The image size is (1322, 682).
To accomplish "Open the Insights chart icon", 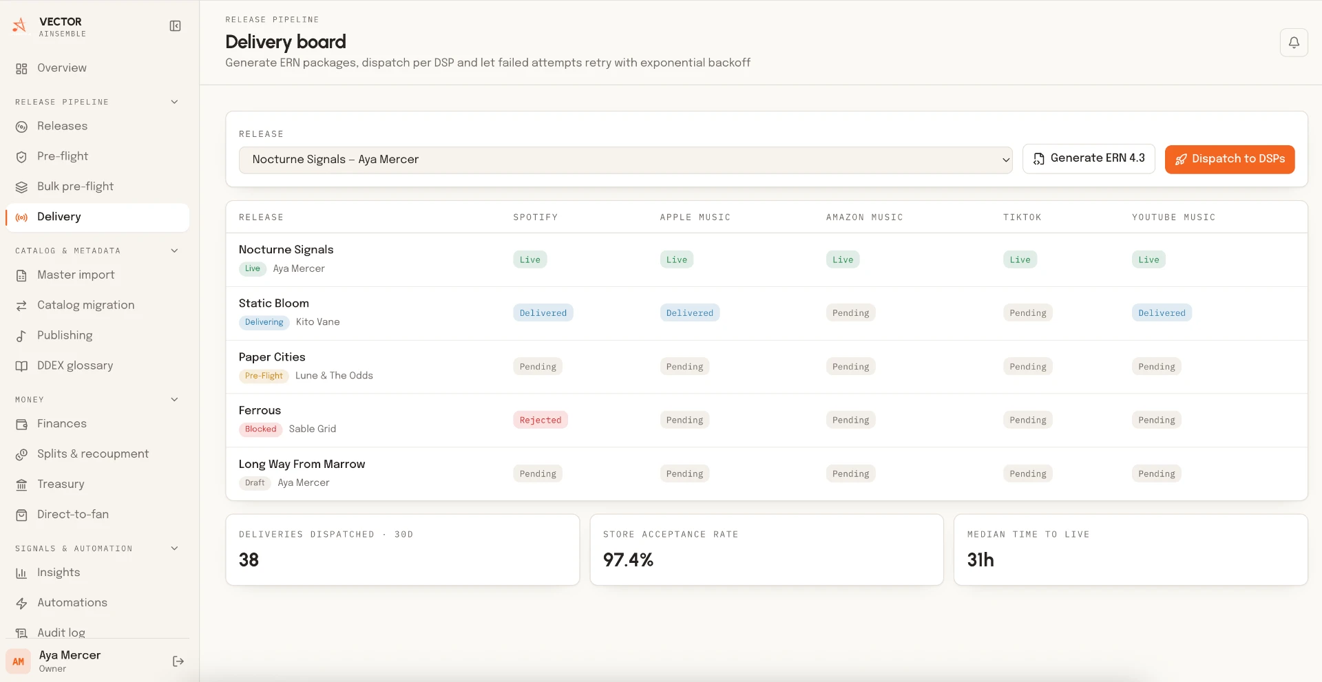I will 21,573.
